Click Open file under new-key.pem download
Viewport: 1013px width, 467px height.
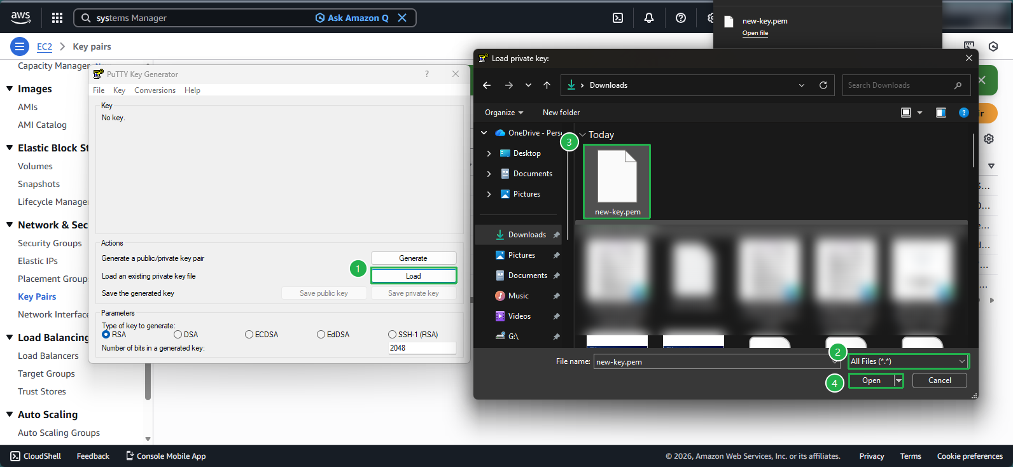[755, 33]
